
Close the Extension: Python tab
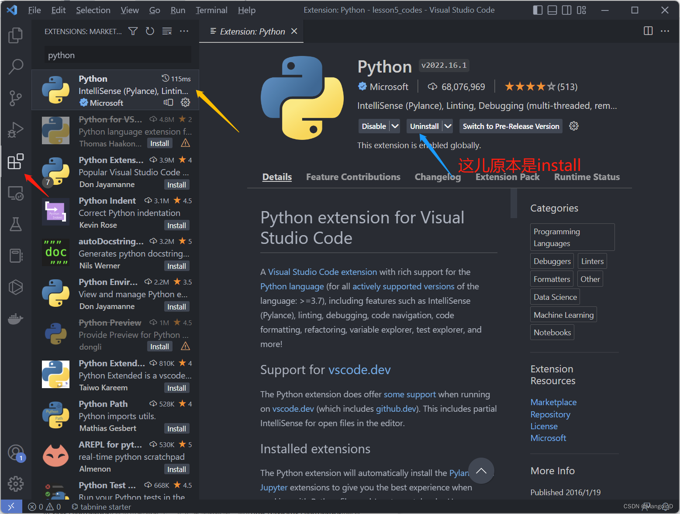pyautogui.click(x=294, y=31)
